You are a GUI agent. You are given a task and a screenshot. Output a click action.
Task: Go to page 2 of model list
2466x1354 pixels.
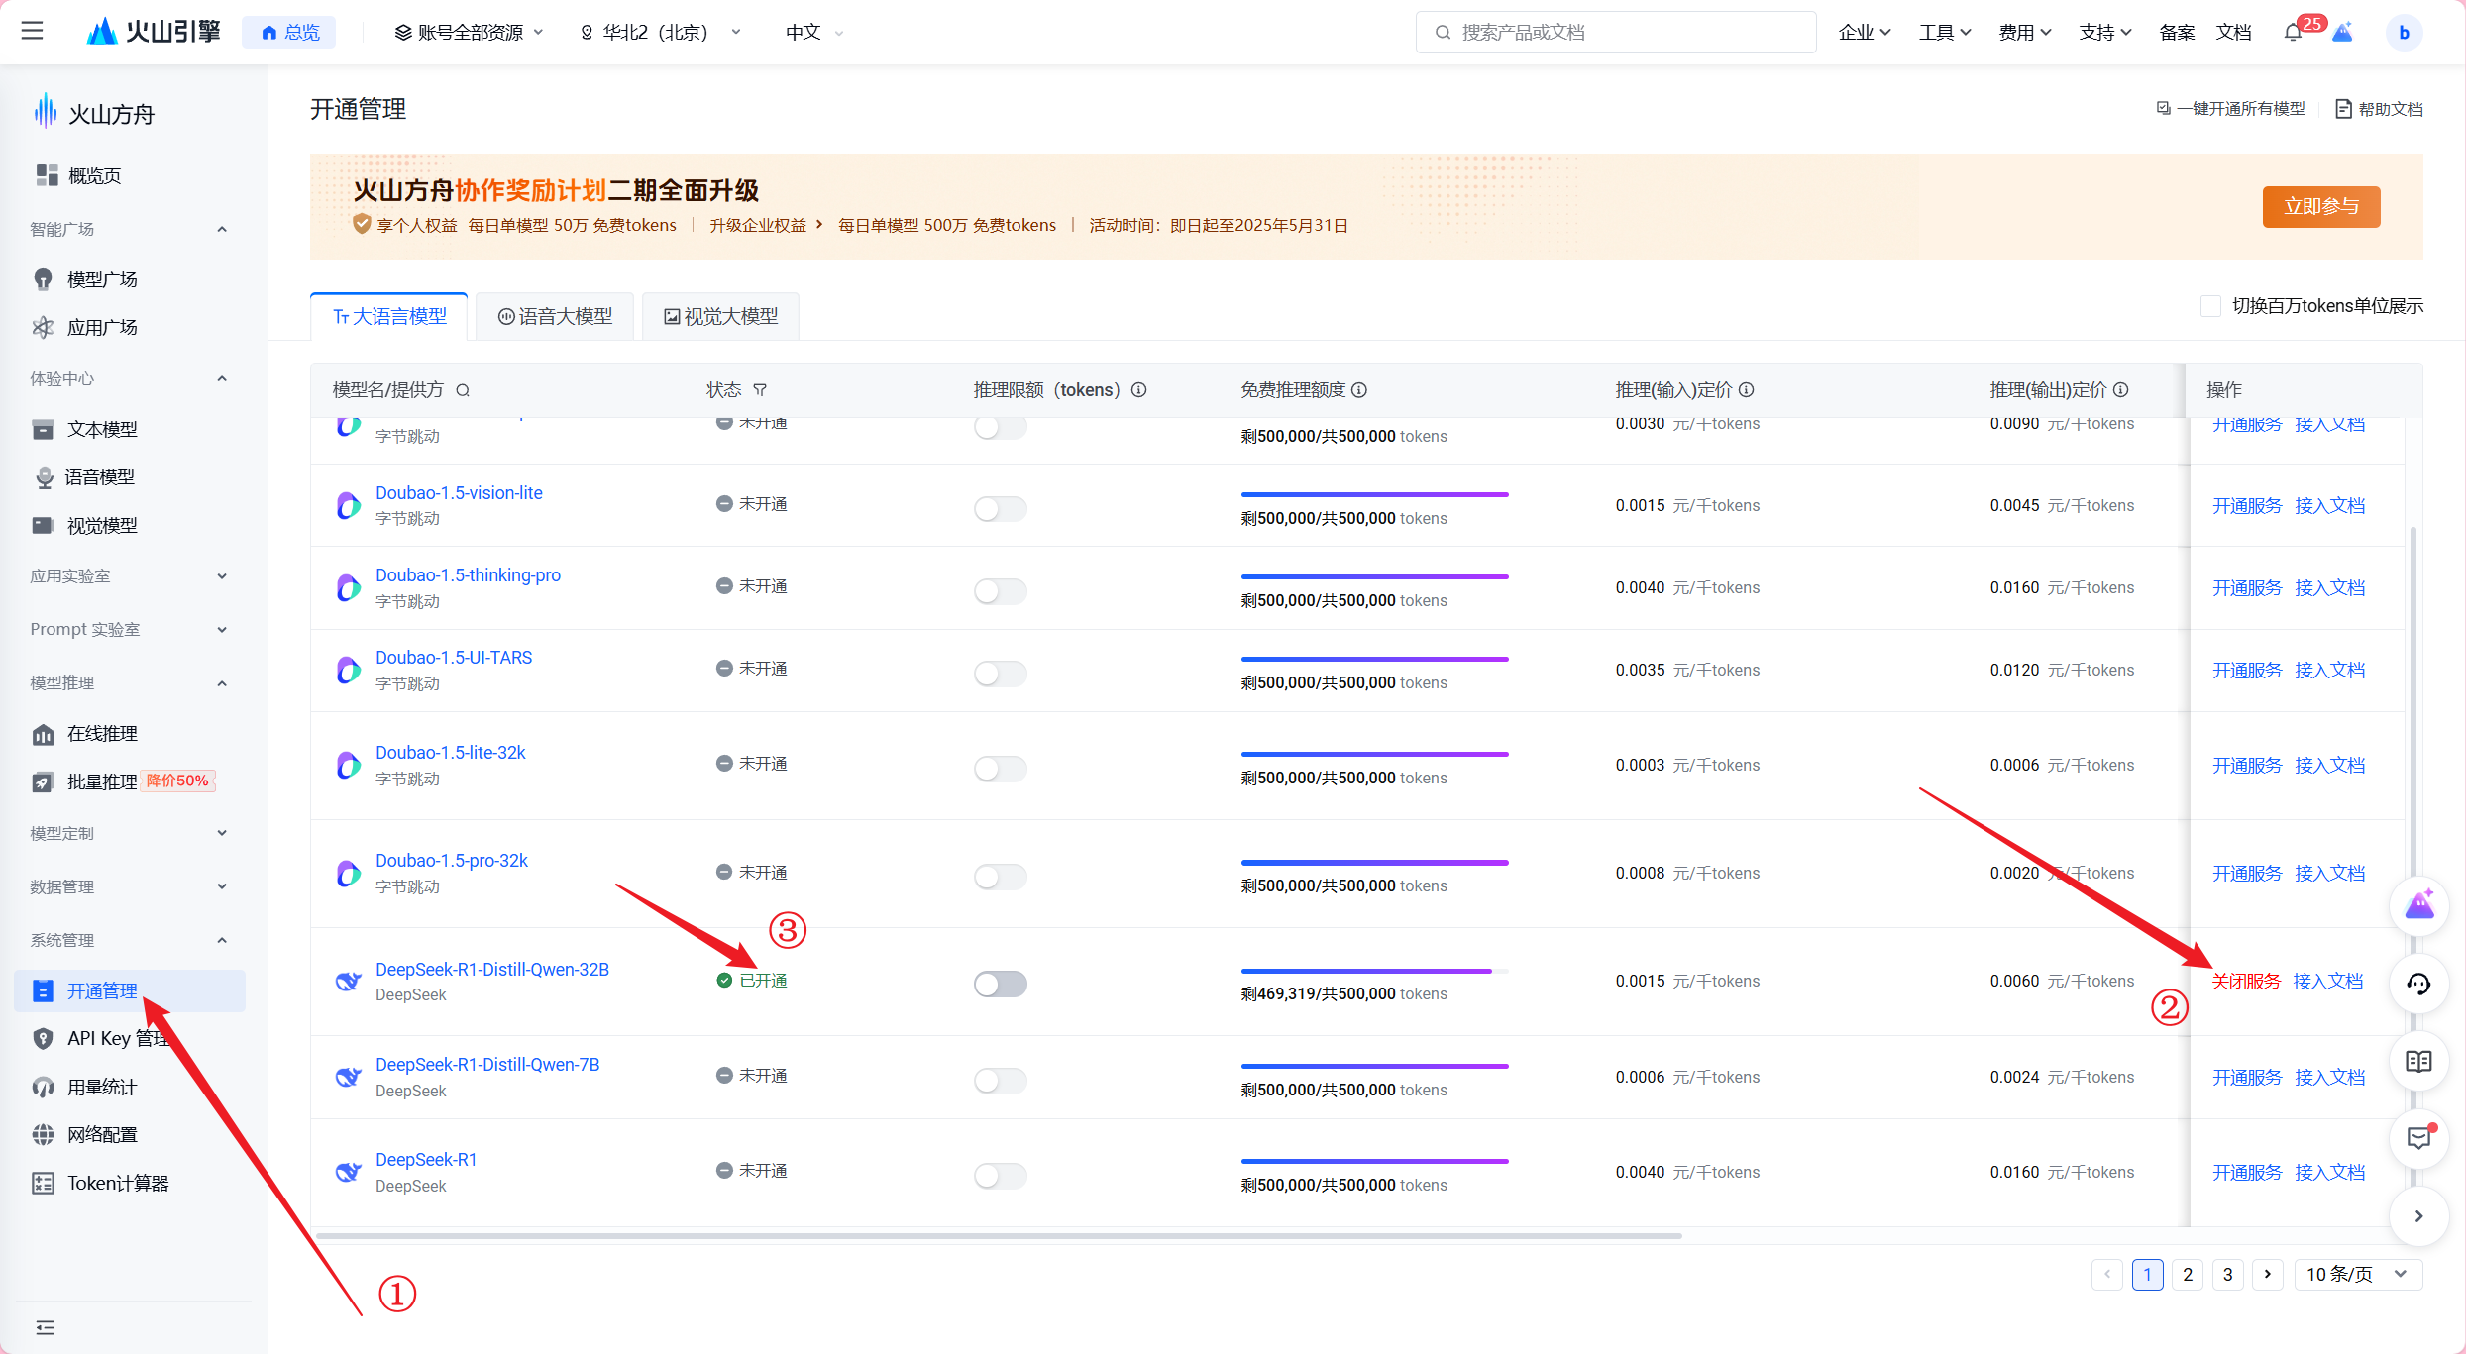(x=2188, y=1274)
